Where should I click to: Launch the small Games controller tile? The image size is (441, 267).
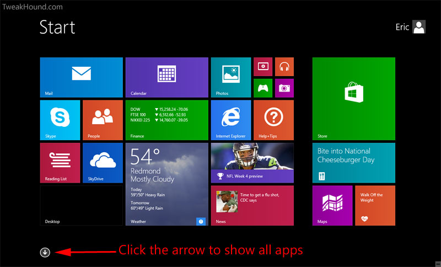pos(263,88)
